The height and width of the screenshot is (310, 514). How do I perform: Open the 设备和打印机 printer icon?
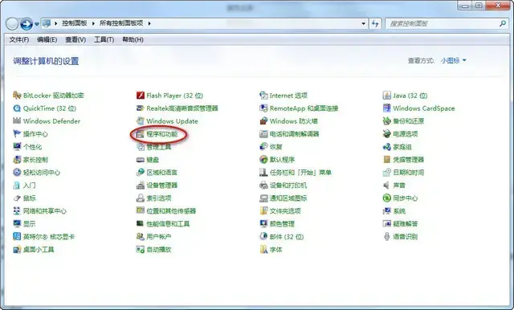click(x=263, y=186)
